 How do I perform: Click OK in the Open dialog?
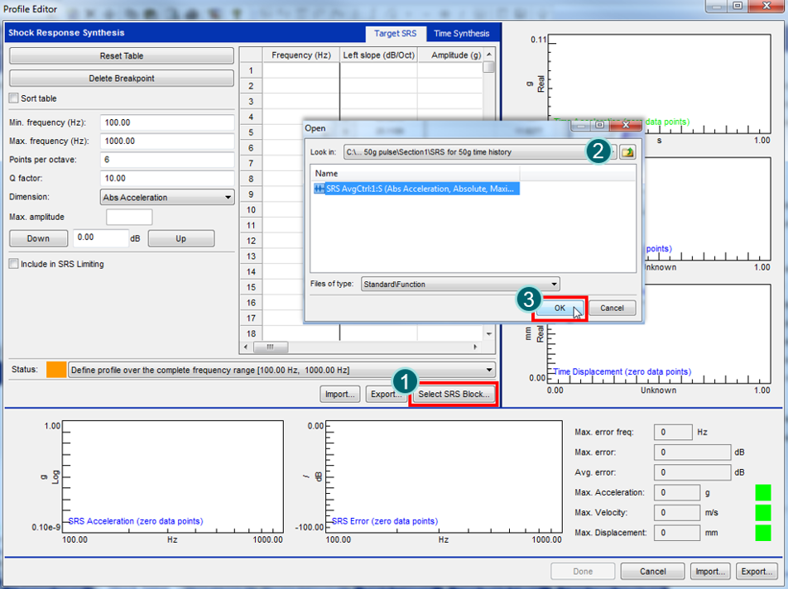(x=560, y=308)
